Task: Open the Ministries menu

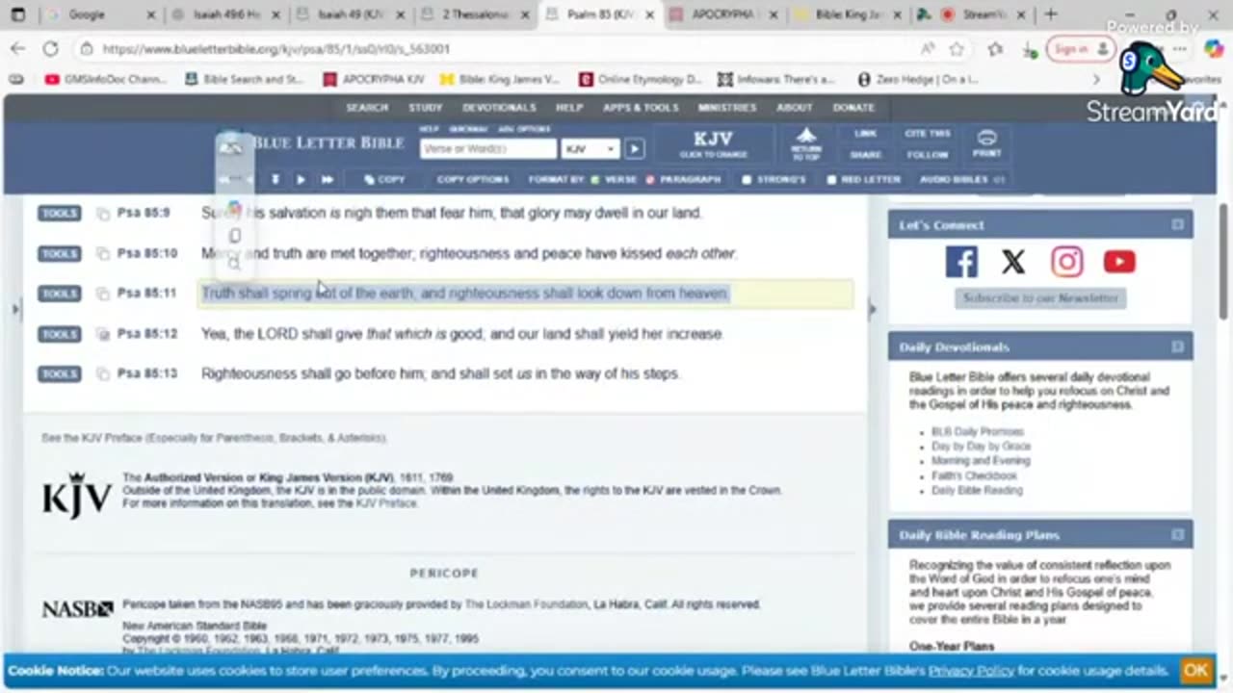Action: [727, 108]
